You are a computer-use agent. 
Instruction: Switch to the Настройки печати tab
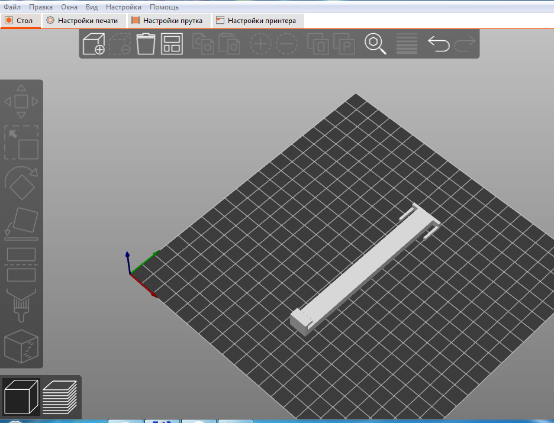[82, 21]
